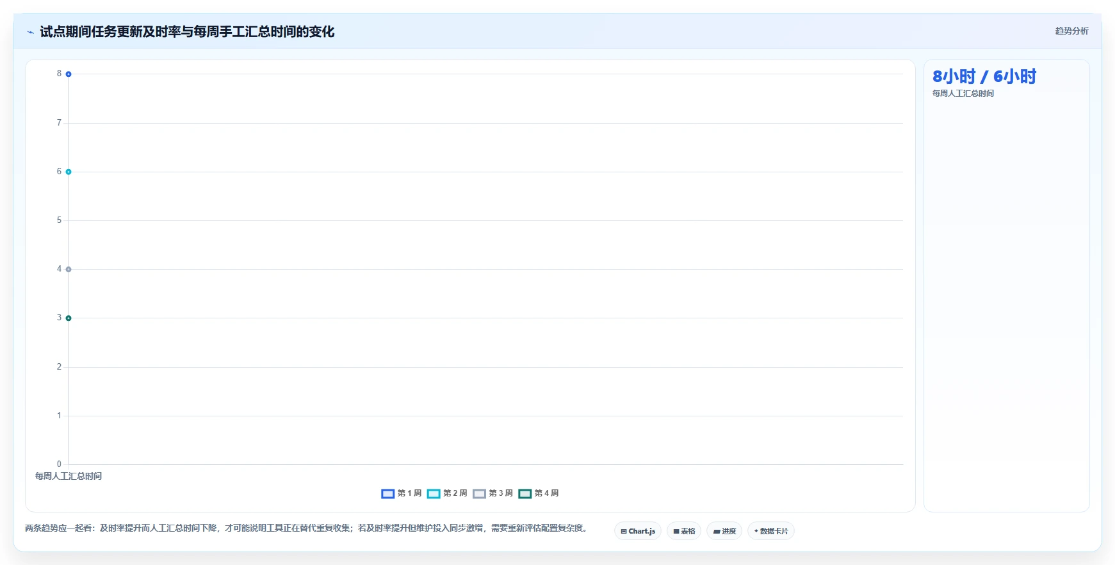Select the data point at value 8
Screen dimensions: 1115x565
click(69, 74)
